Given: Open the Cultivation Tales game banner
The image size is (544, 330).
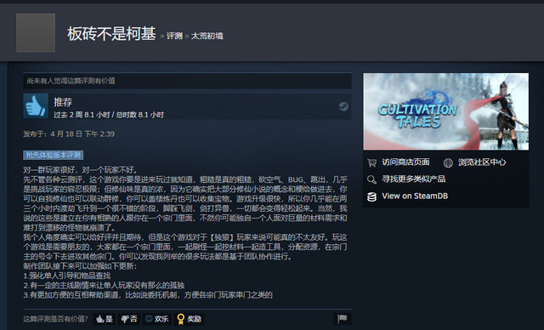Looking at the screenshot, I should click(x=446, y=111).
